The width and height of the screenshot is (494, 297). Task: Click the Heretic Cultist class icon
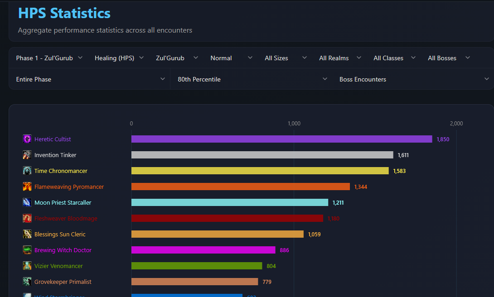(x=27, y=139)
